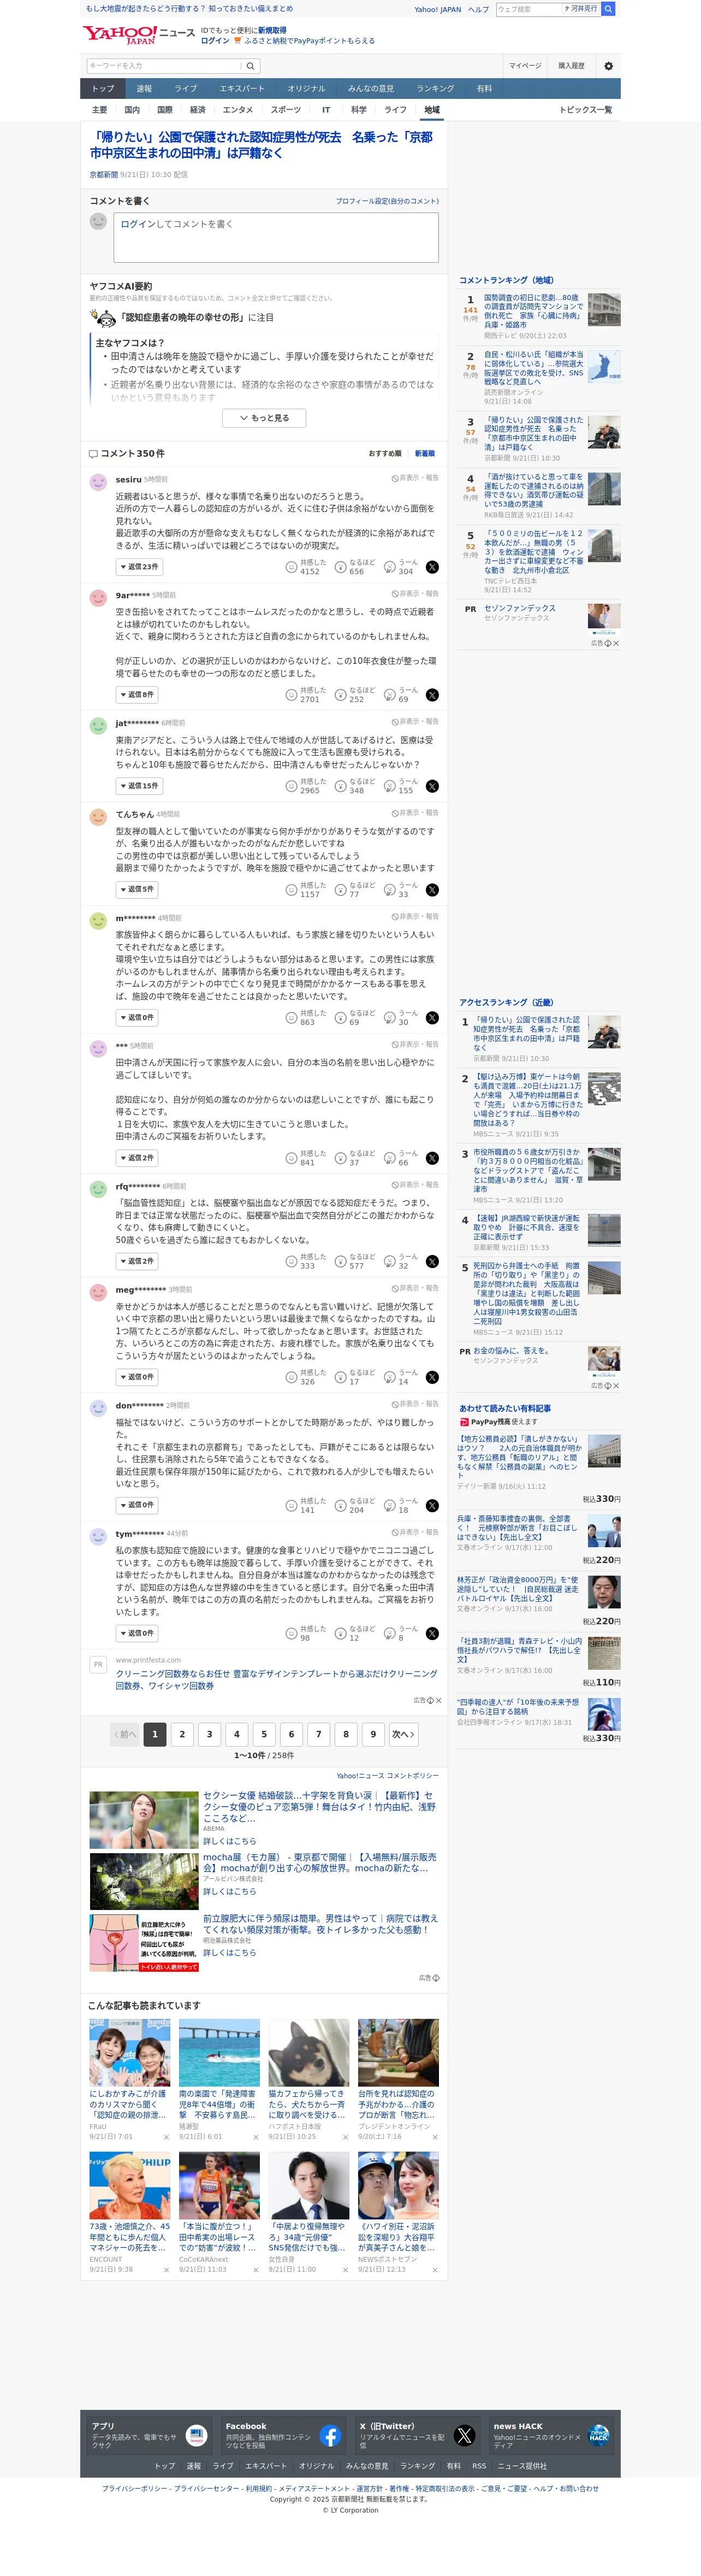
Task: Share don******** comment on X
Action: pos(432,1505)
